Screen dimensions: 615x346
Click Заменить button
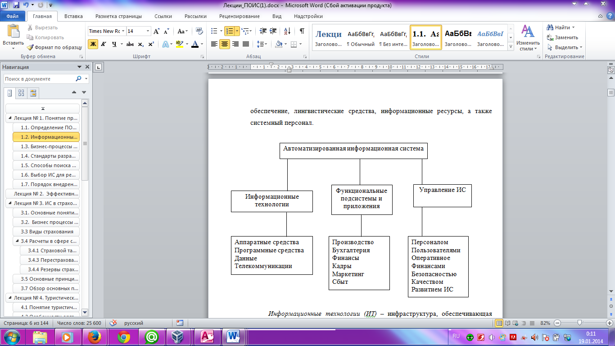(x=562, y=37)
